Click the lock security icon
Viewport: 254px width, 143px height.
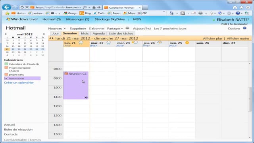point(94,7)
